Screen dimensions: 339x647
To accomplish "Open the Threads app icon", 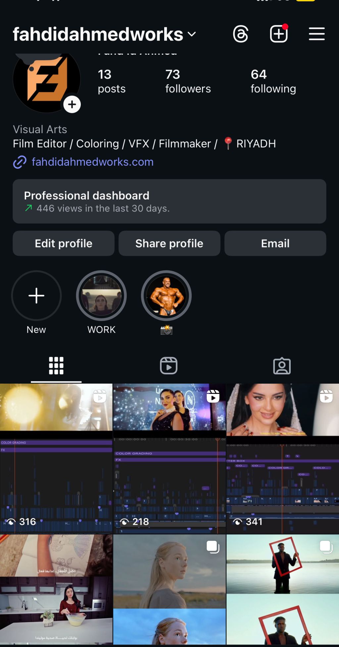I will tap(241, 34).
